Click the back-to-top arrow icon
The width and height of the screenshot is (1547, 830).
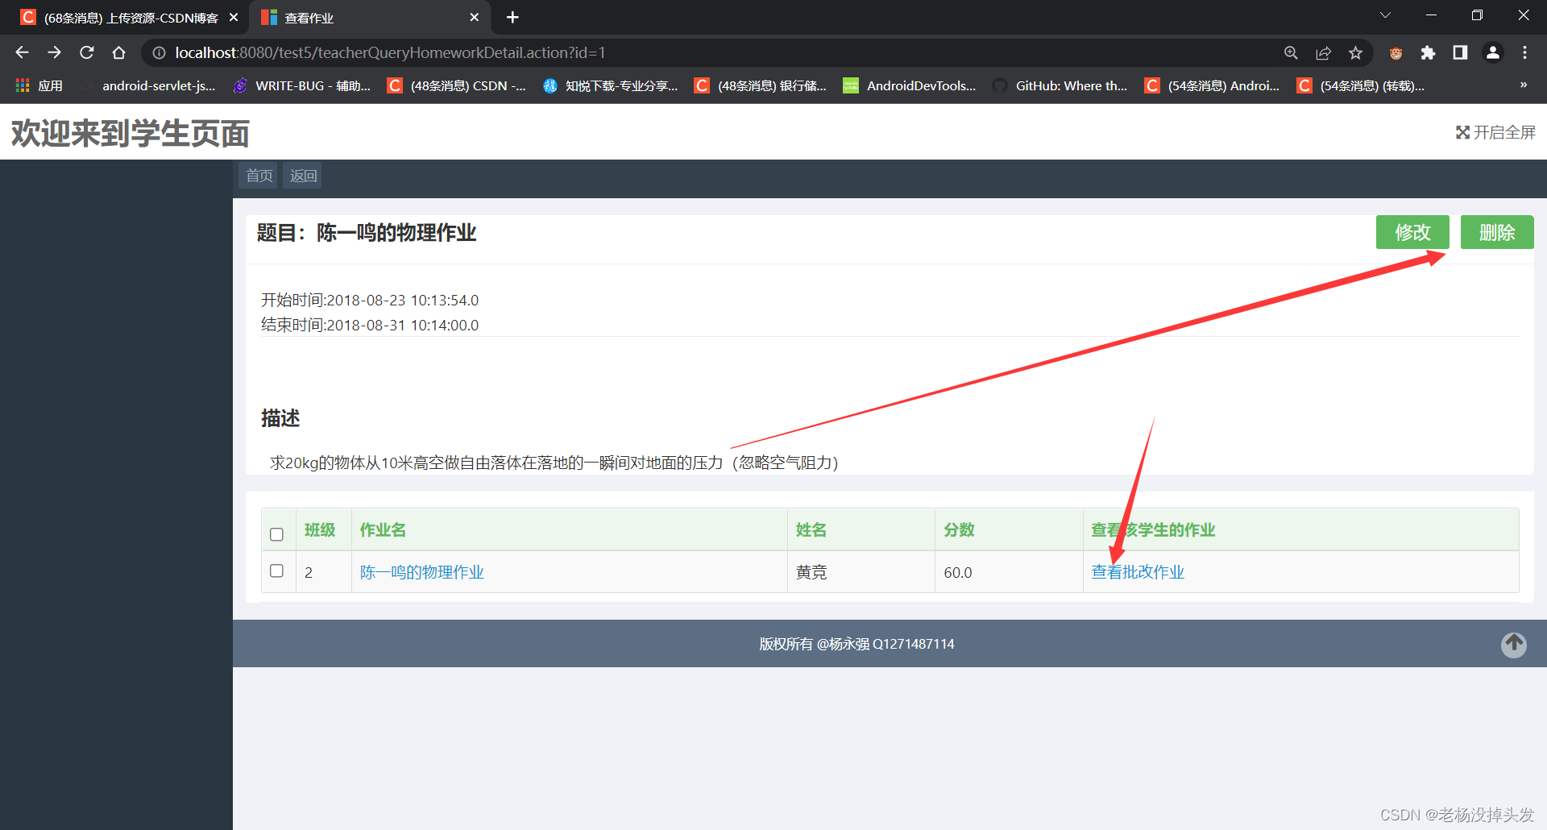[1513, 644]
